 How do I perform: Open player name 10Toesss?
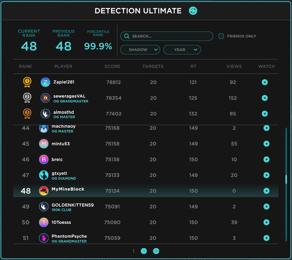coord(61,222)
